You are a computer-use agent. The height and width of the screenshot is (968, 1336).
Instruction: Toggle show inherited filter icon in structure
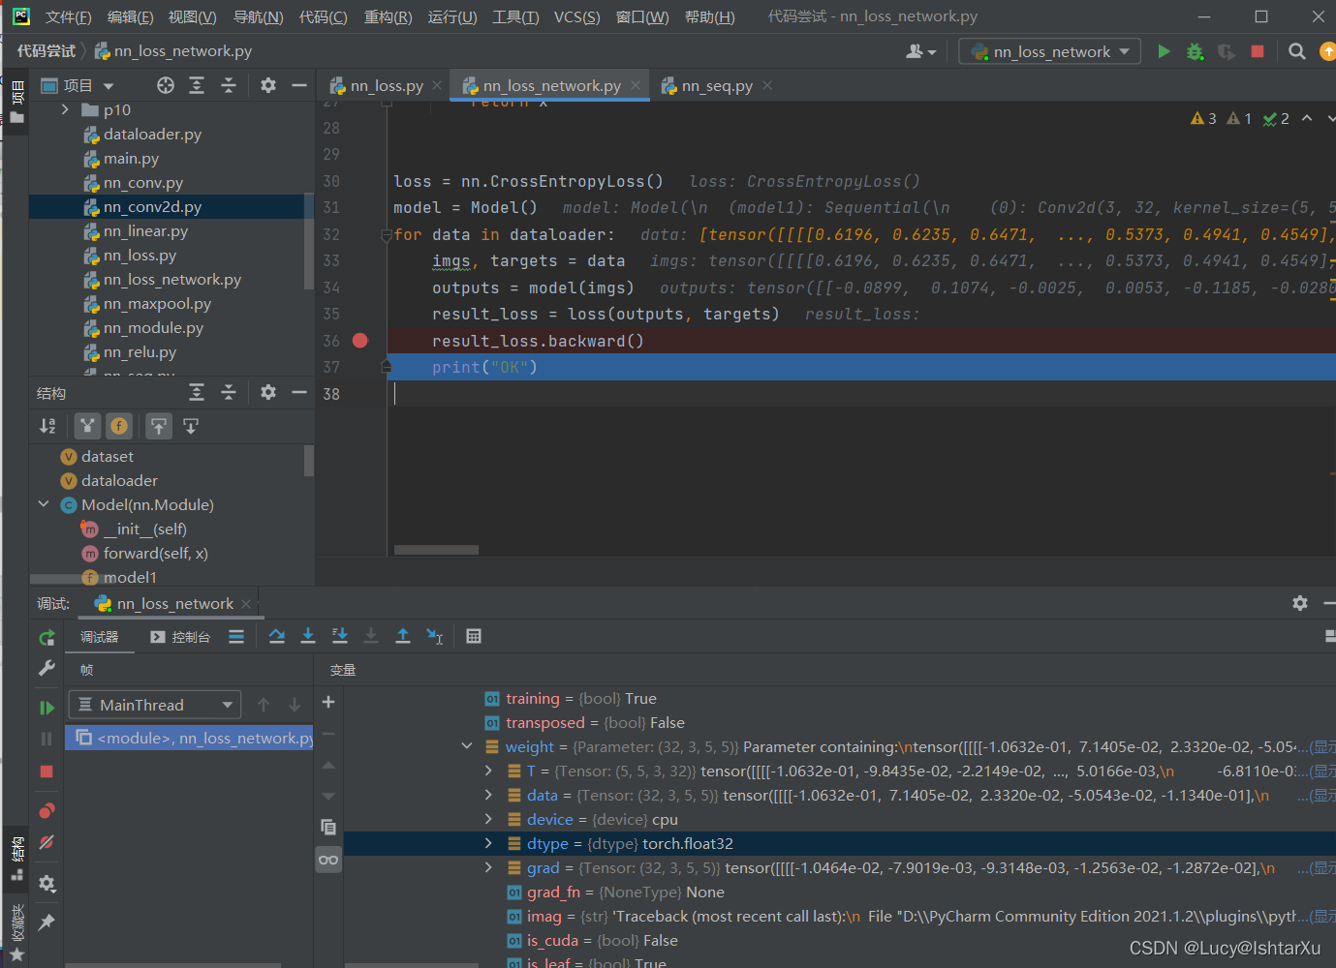(88, 426)
